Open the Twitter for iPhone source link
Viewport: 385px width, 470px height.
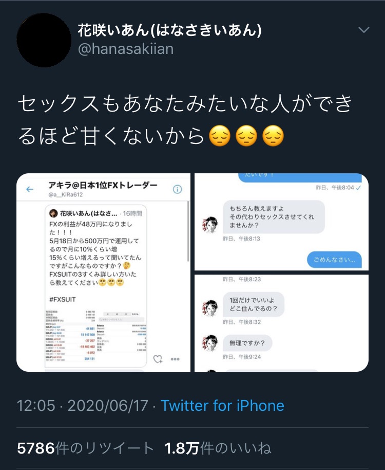pos(222,406)
